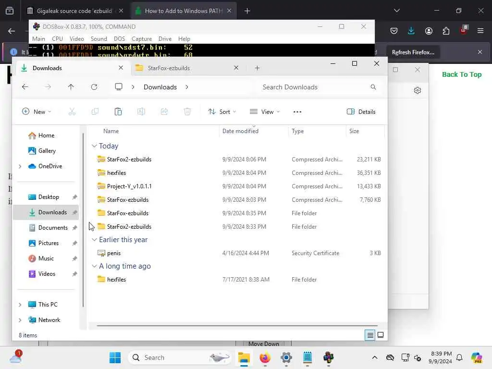Open the See more three-dots menu
The height and width of the screenshot is (369, 492).
tap(297, 111)
